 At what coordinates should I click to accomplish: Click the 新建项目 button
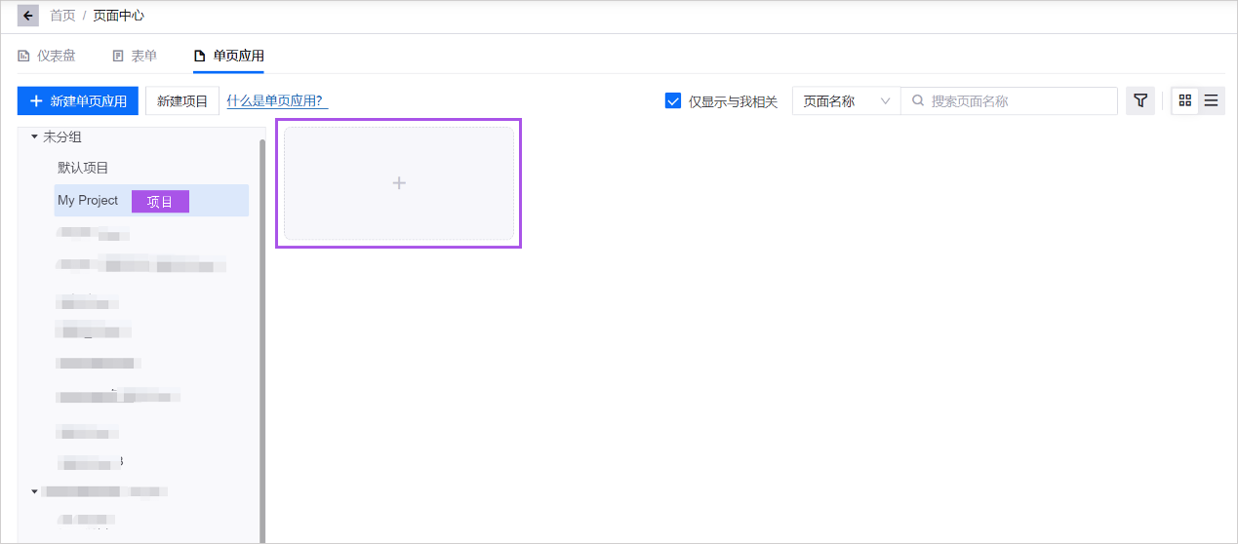(x=182, y=100)
